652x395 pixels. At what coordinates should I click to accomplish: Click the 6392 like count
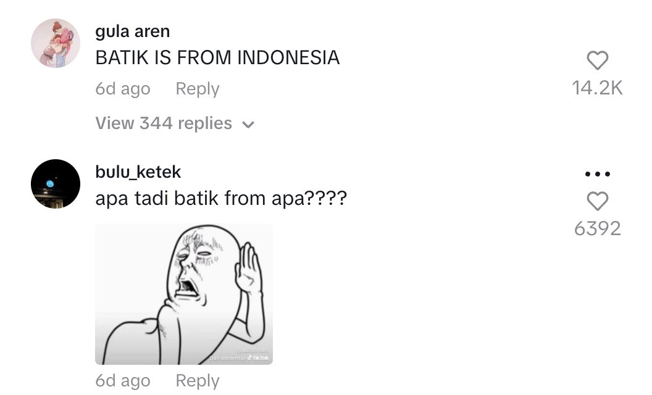click(x=598, y=228)
